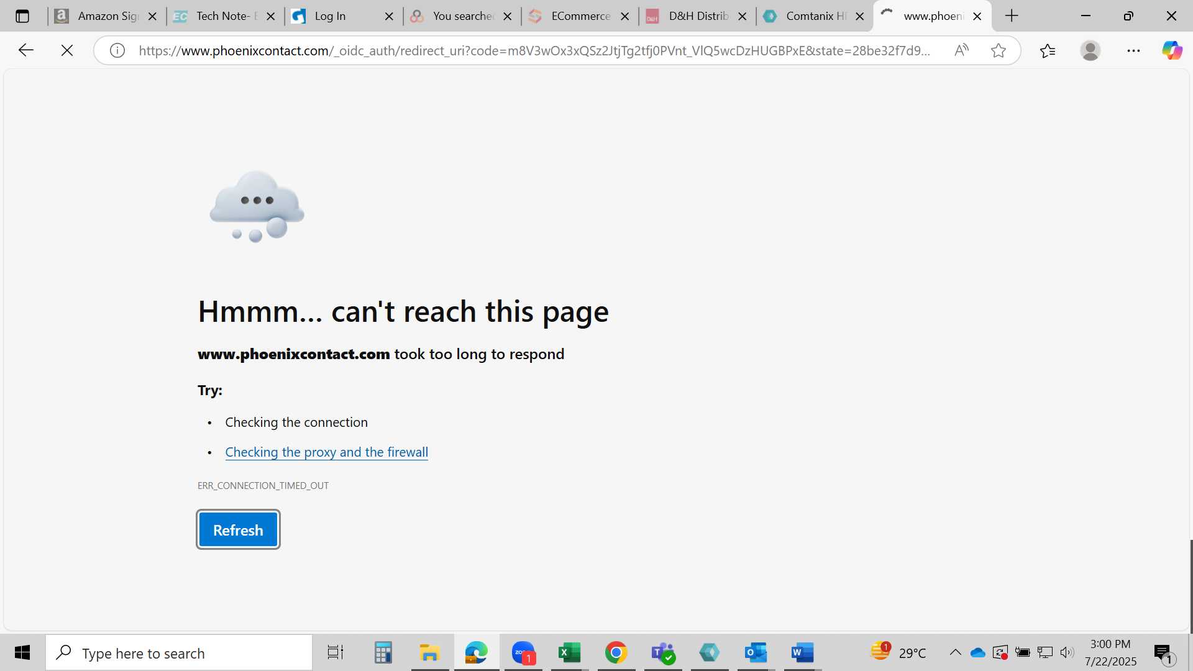Open the proxy and firewall help link

coord(326,452)
